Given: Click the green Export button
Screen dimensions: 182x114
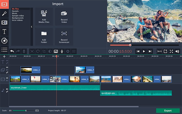Looking at the screenshot, I should coord(168,111).
